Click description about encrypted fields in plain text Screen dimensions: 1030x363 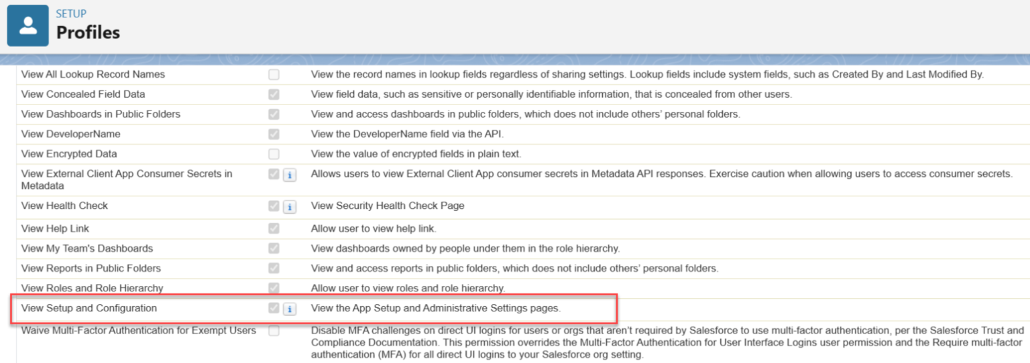416,154
